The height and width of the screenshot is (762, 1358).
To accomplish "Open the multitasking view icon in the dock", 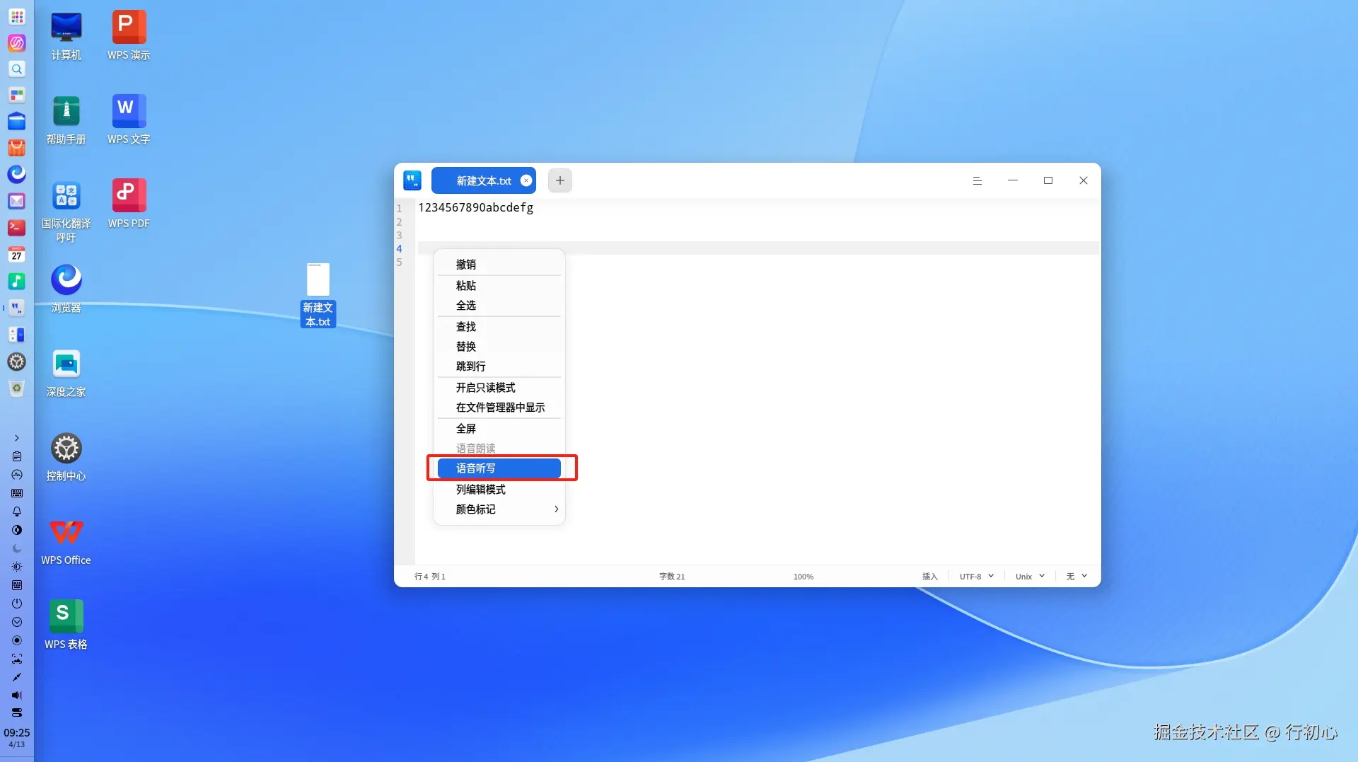I will (17, 95).
